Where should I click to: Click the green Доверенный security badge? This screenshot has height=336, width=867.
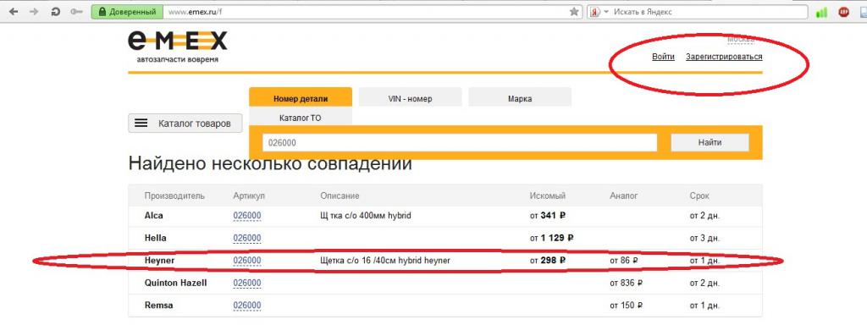[x=128, y=12]
